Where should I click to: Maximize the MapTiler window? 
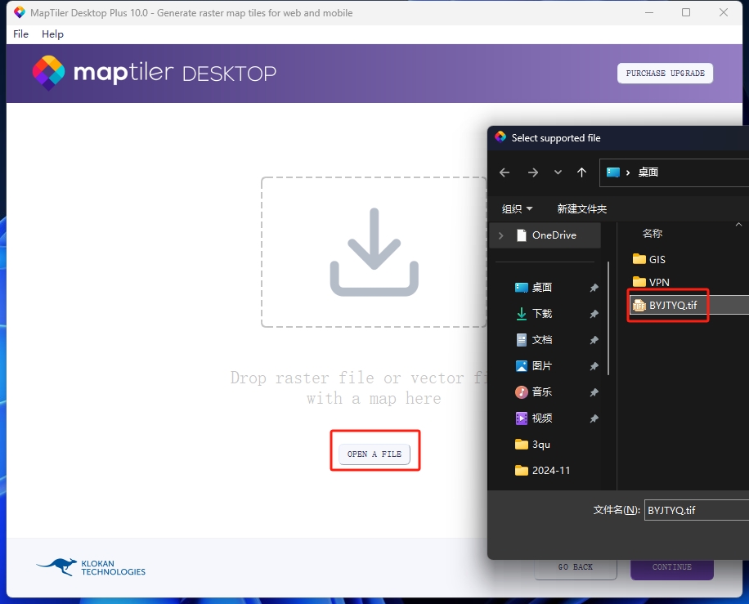tap(686, 13)
